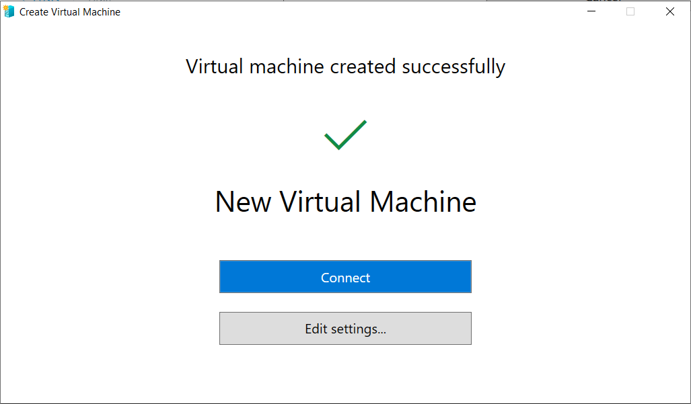
Task: Choose Edit settings to adjust VM configuration
Action: coord(345,328)
